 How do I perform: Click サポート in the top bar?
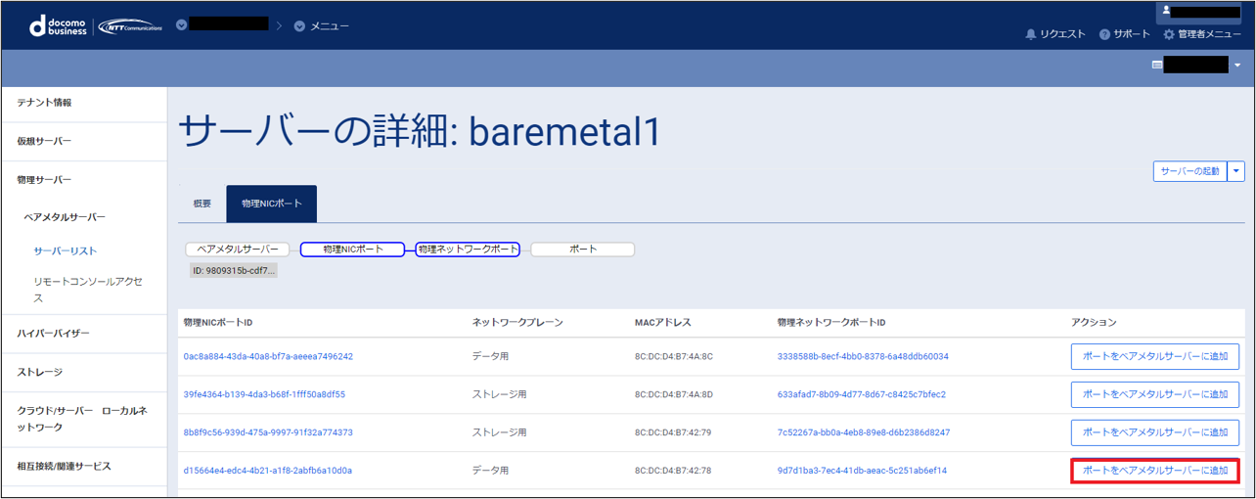1132,34
